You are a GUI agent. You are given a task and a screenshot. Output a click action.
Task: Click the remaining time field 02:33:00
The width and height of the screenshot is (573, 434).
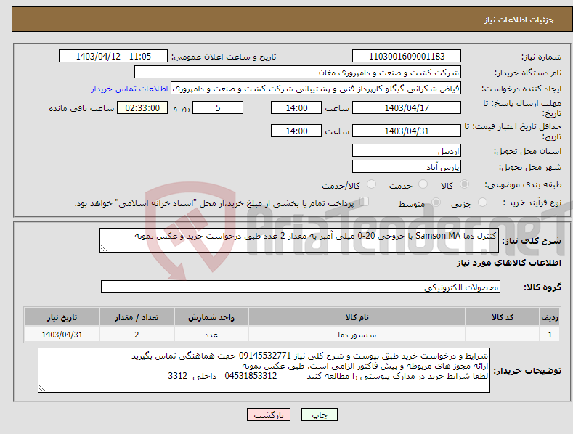tap(142, 107)
